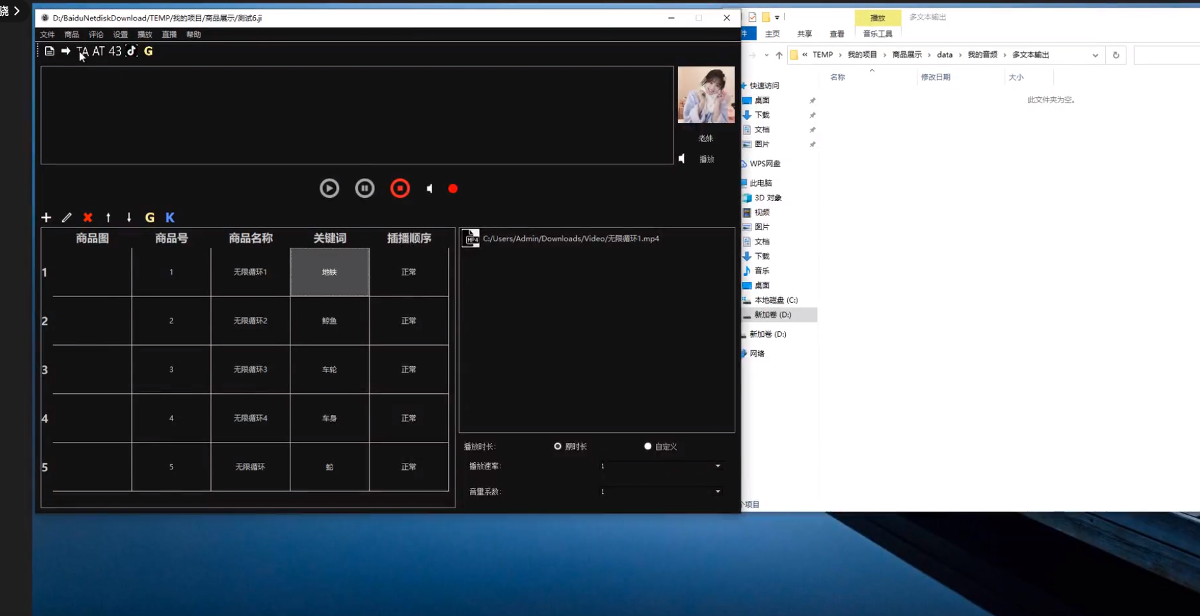Click 商品展示 in Explorer breadcrumb
The image size is (1200, 616).
tap(906, 55)
